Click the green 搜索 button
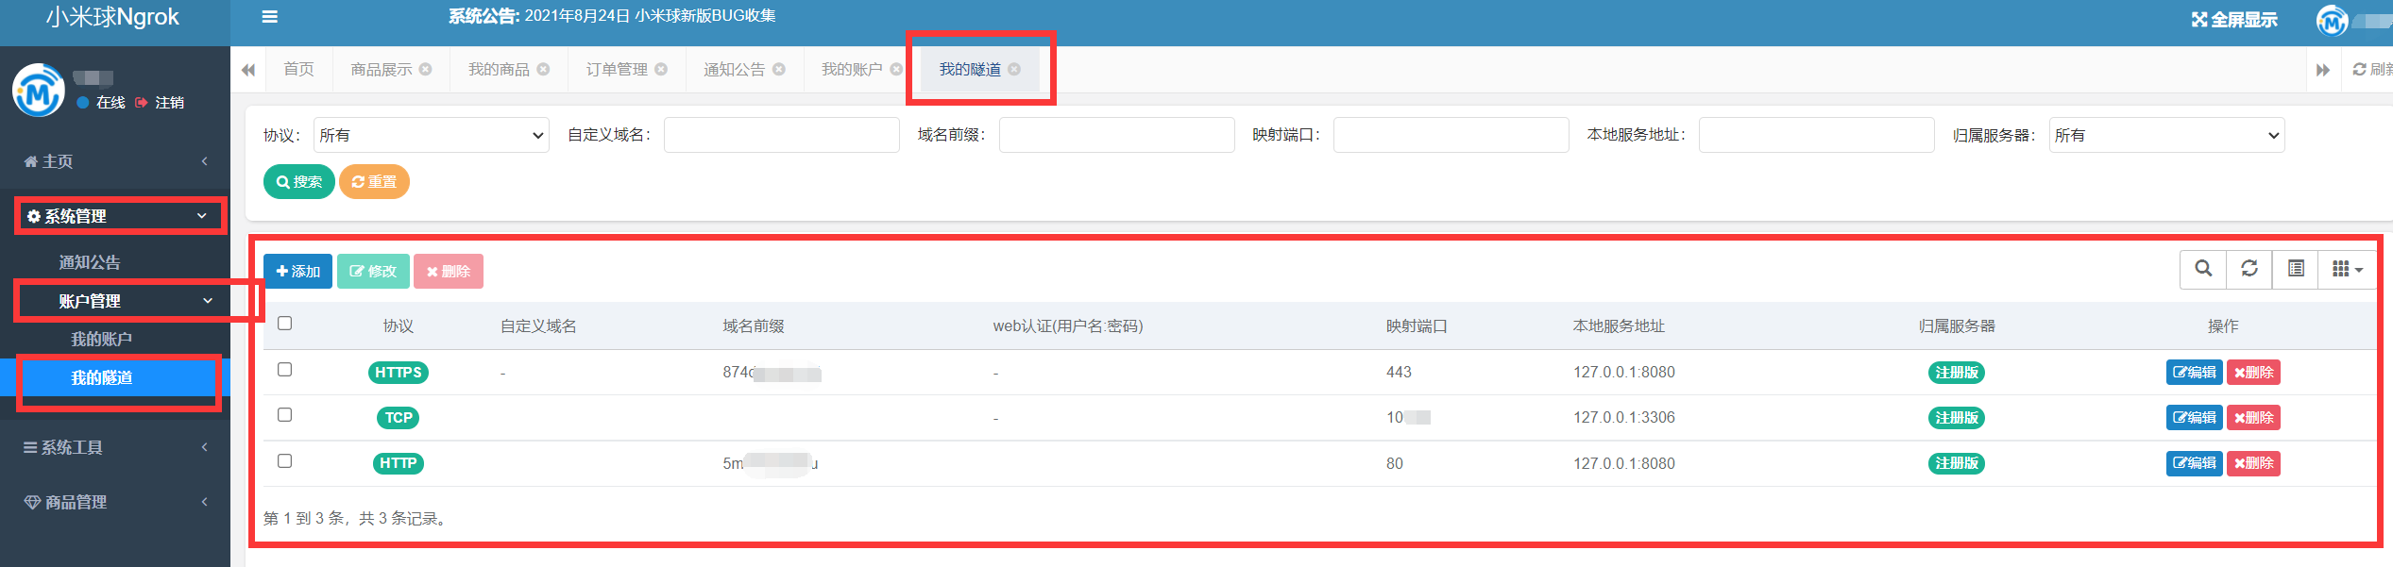The height and width of the screenshot is (567, 2393). pyautogui.click(x=298, y=182)
